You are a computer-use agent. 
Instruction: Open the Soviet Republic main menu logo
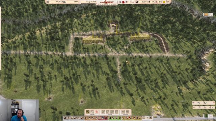pyautogui.click(x=107, y=2)
